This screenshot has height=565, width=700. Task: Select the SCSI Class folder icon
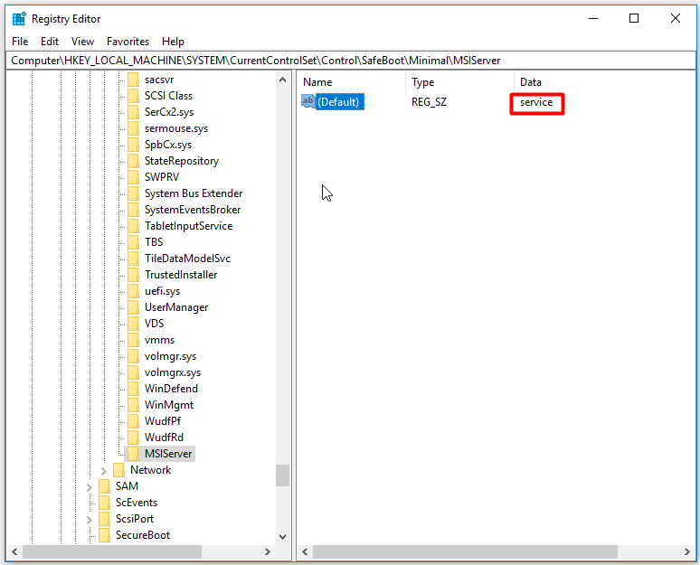(133, 96)
